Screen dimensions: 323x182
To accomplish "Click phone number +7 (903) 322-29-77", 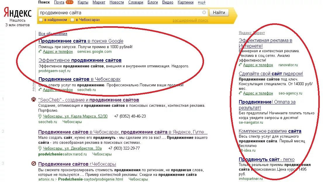I will [x=124, y=148].
